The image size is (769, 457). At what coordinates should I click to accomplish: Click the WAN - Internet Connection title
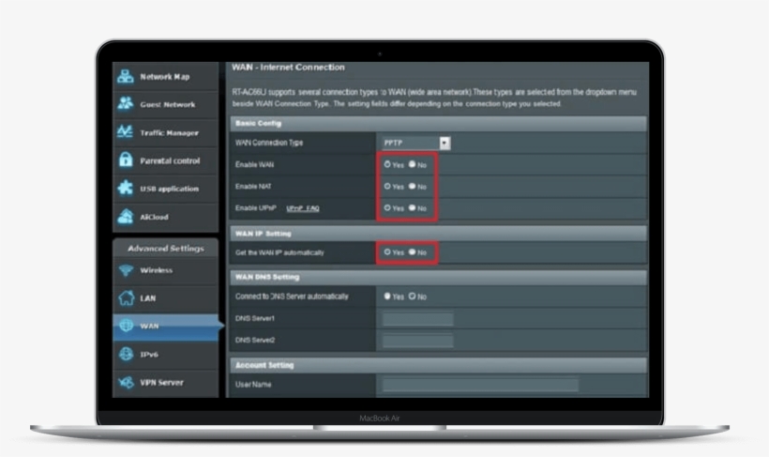288,68
